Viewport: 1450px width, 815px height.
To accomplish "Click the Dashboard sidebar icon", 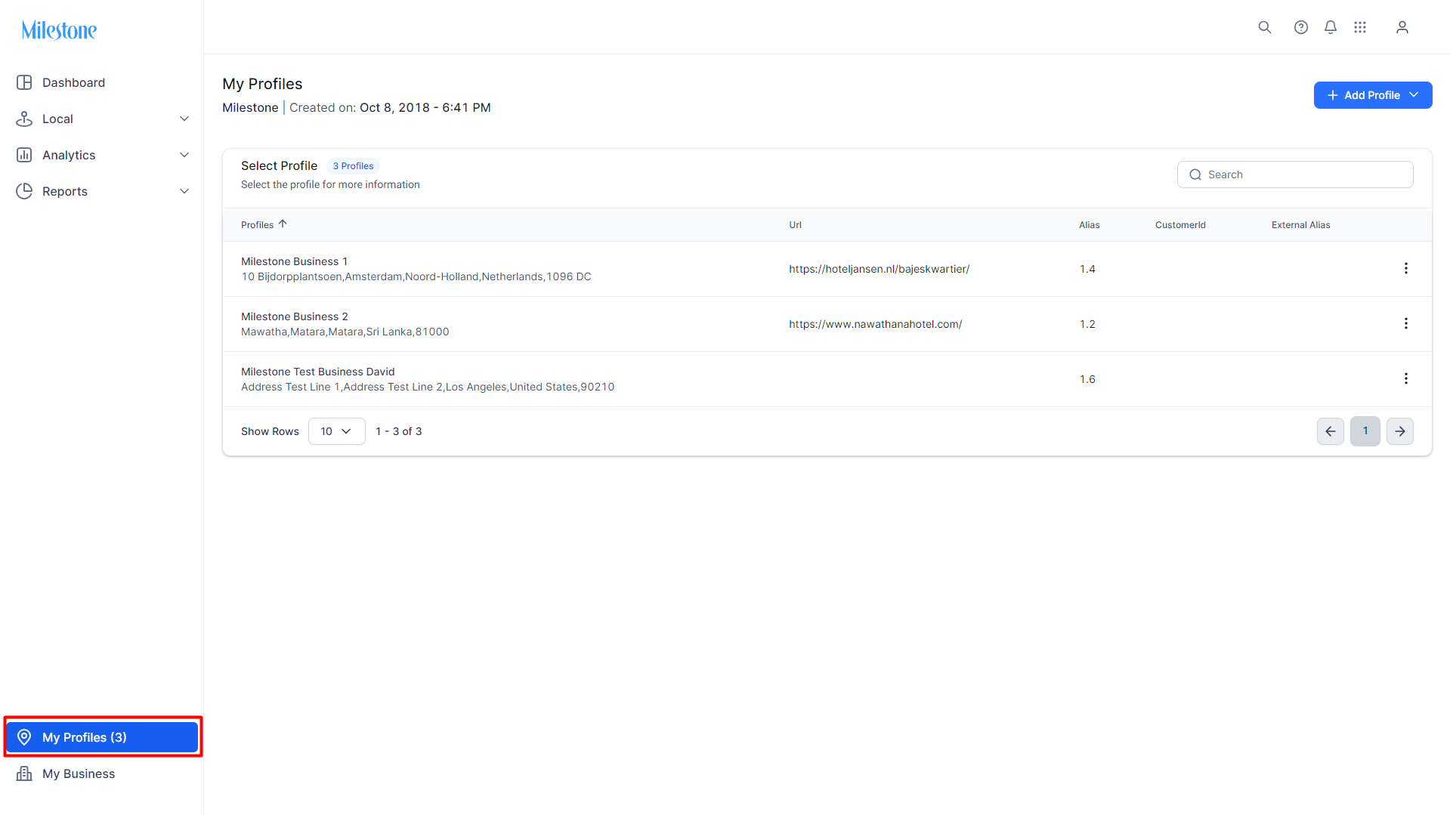I will (24, 82).
